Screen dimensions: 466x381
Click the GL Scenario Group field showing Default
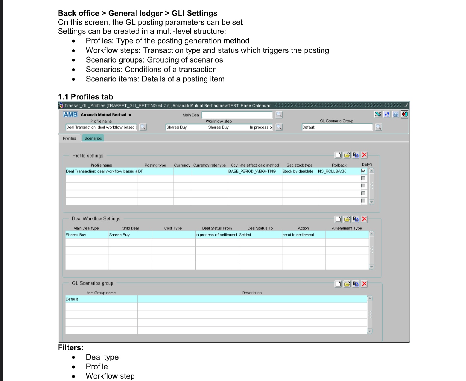[x=337, y=127]
